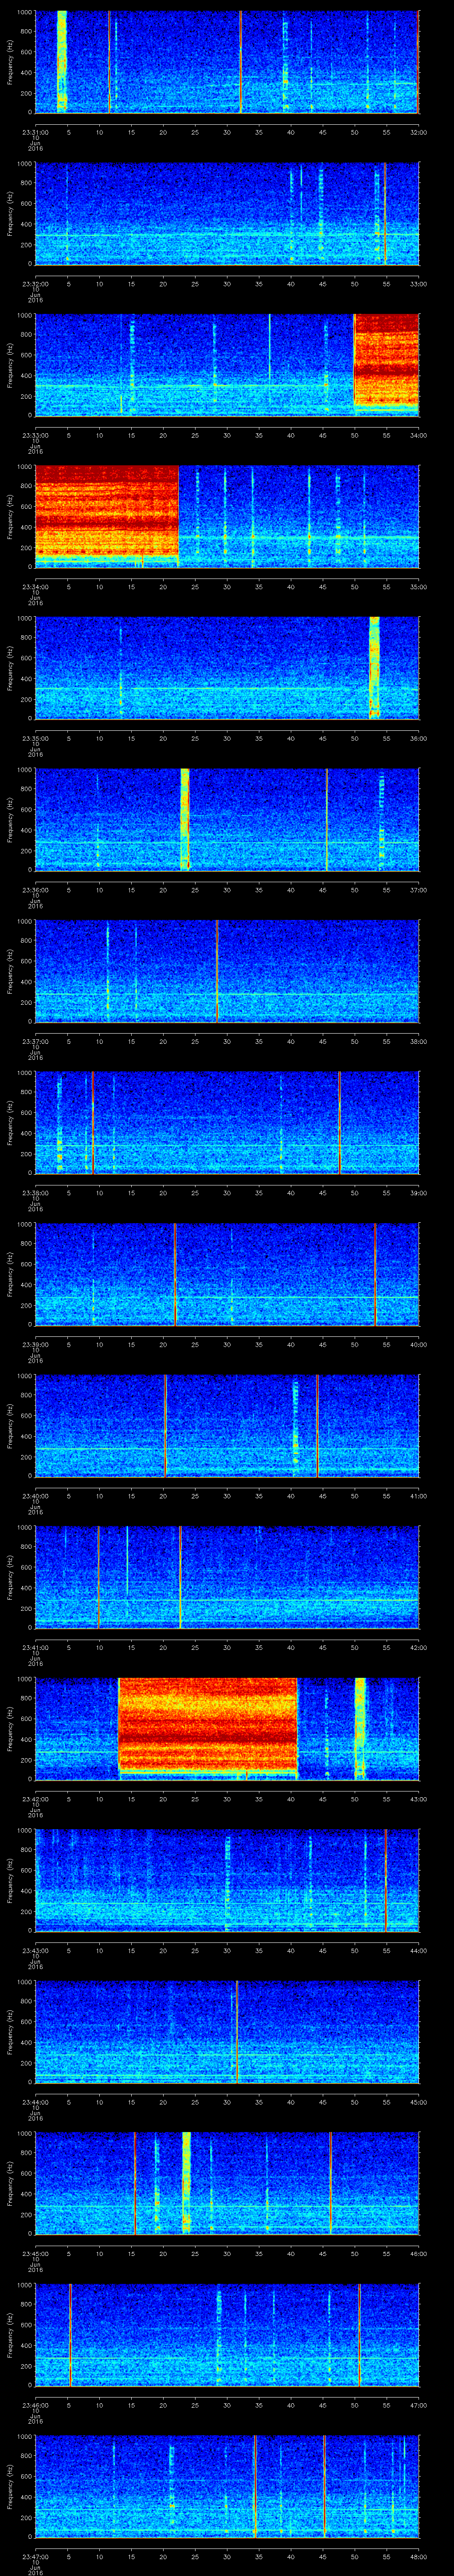Click the "23:37:00" start time label
The image size is (454, 2576).
click(x=35, y=1041)
